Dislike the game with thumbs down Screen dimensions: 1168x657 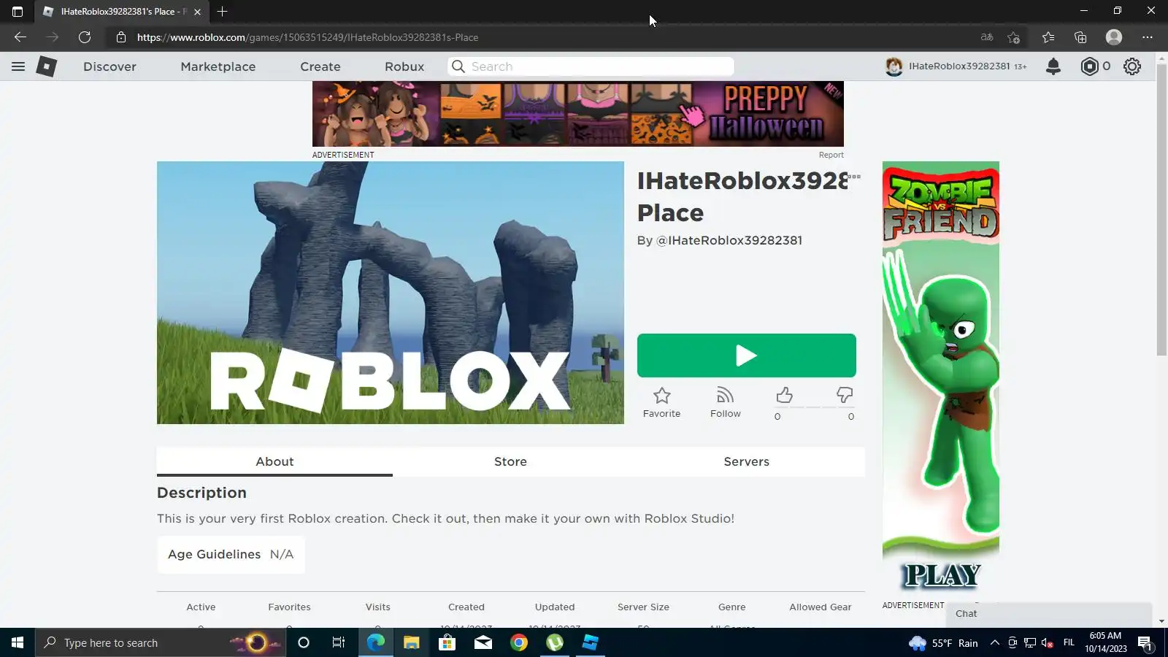click(845, 396)
